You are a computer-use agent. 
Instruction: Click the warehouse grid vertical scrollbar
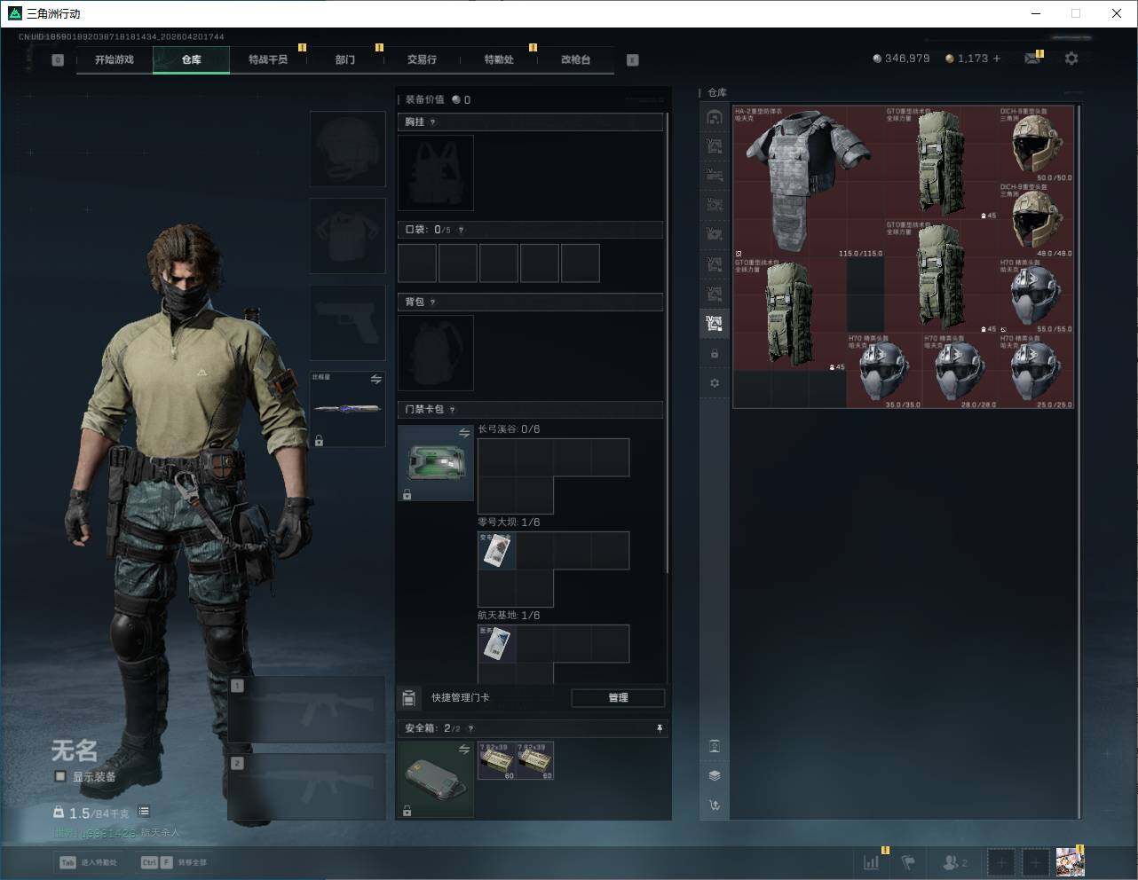tap(1079, 461)
